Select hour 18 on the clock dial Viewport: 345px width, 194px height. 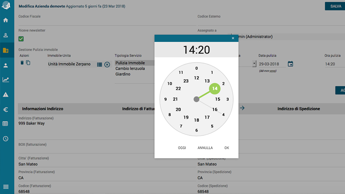[196, 120]
